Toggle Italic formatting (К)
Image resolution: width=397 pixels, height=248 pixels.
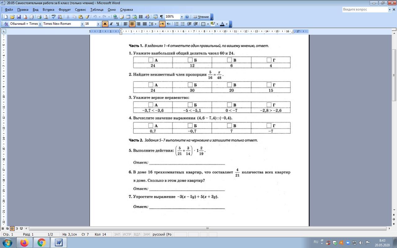(x=111, y=24)
